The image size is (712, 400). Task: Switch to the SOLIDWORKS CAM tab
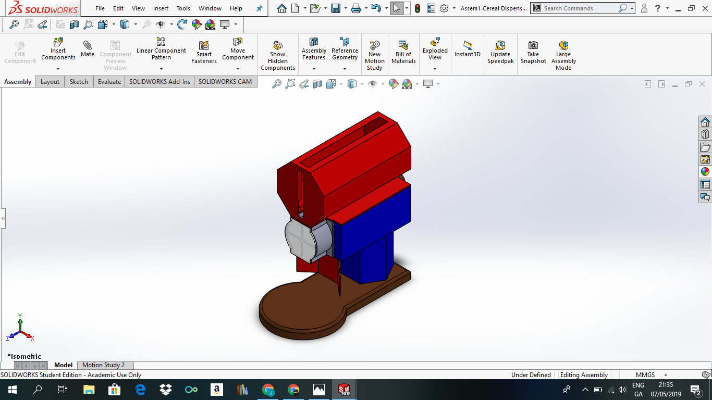[x=225, y=81]
